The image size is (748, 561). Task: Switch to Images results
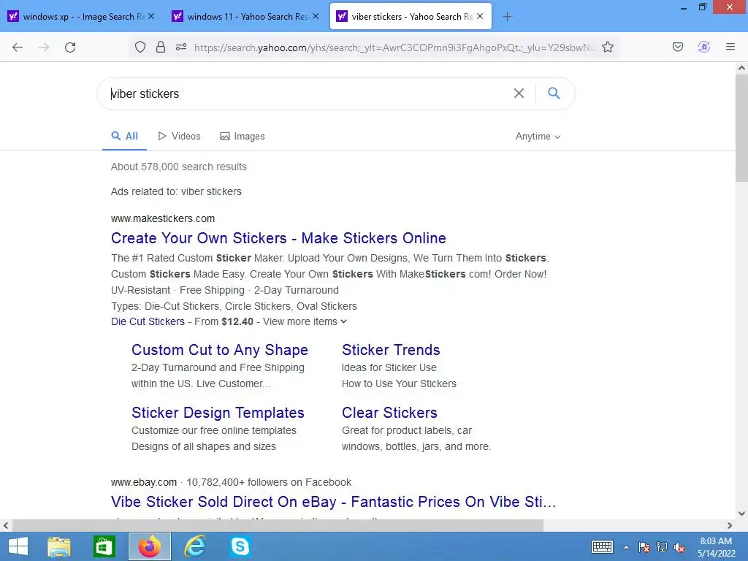tap(243, 137)
